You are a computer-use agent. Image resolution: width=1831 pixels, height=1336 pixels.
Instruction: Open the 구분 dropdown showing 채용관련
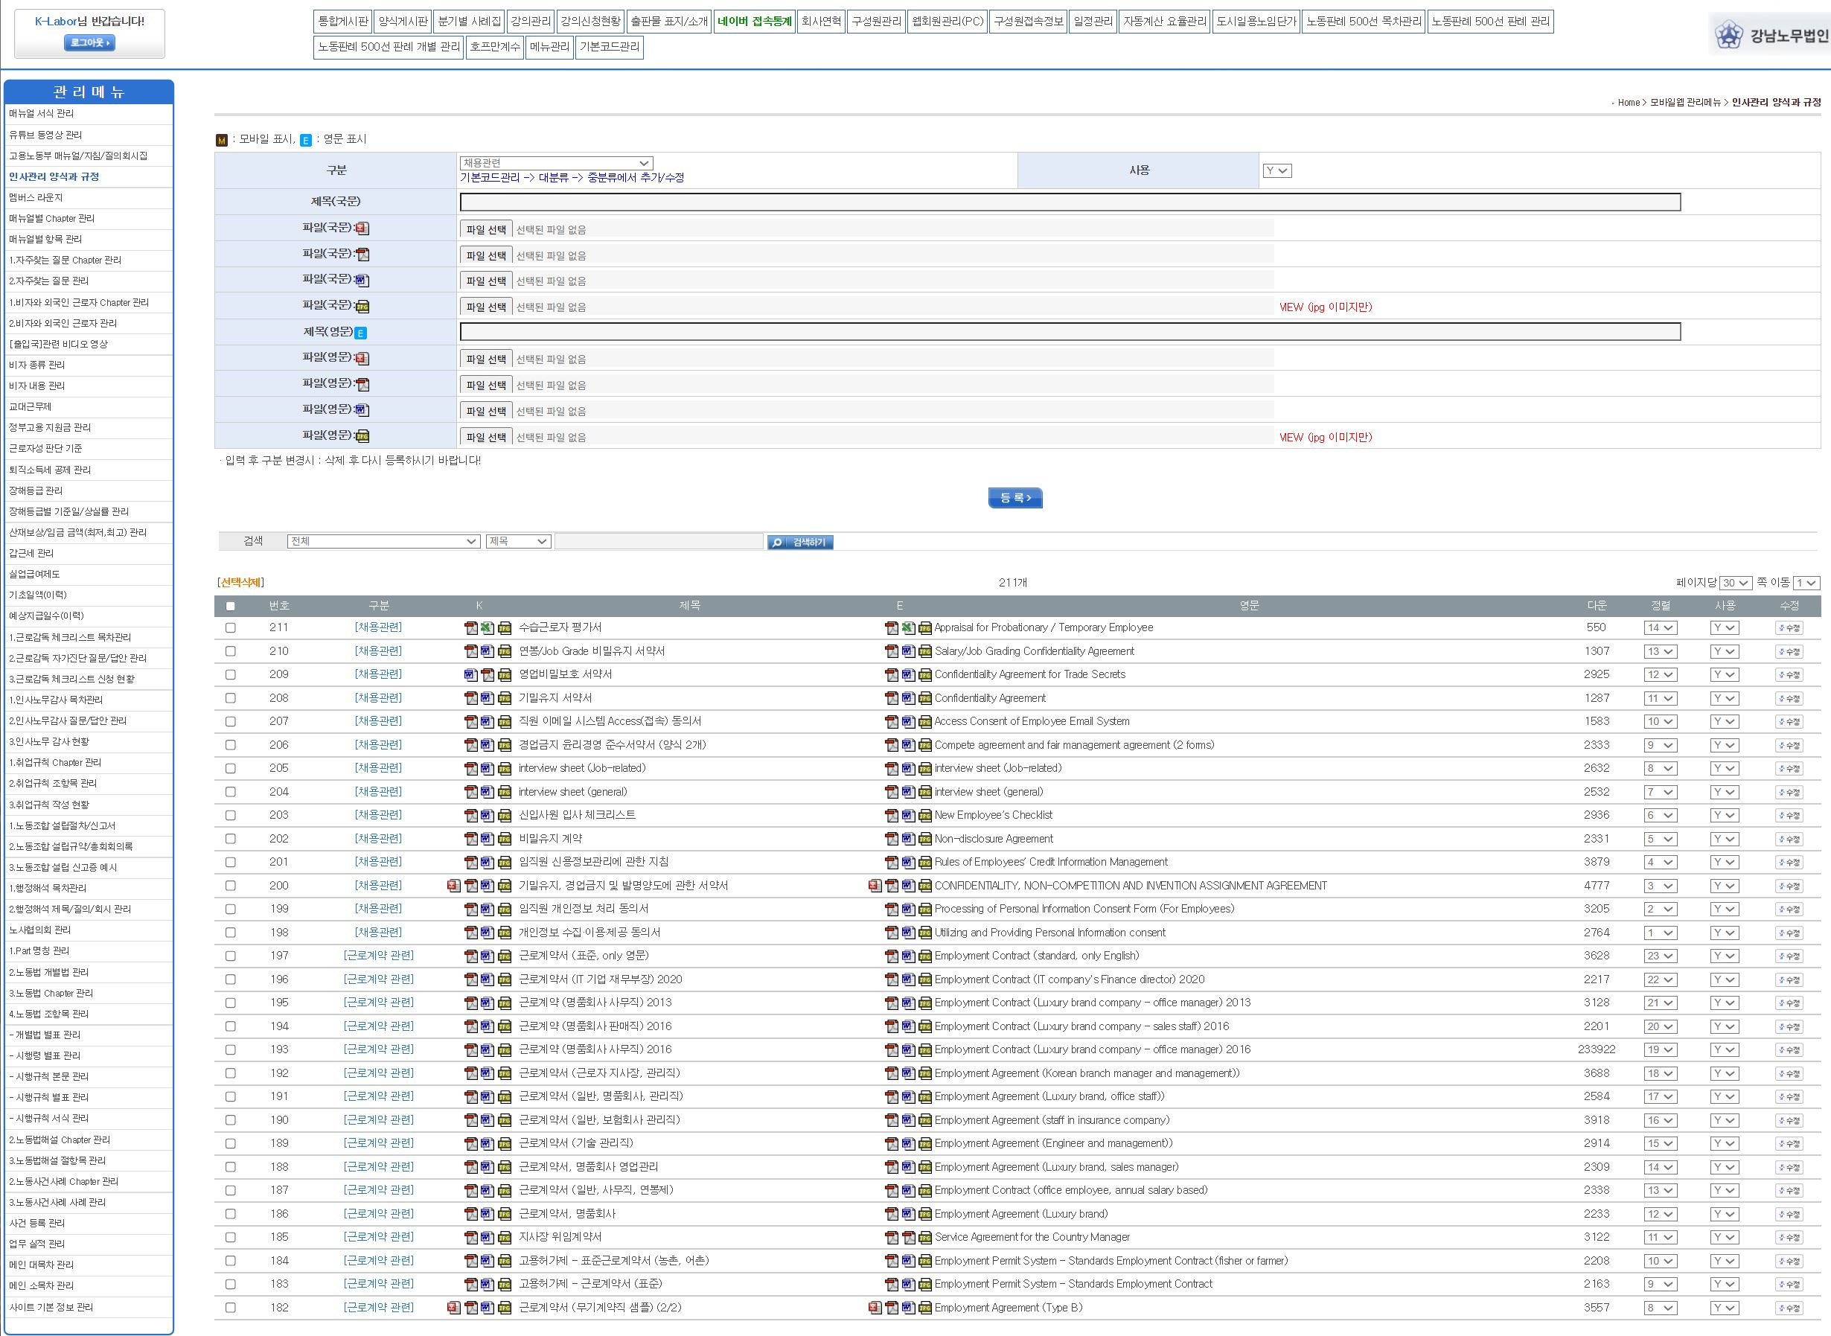click(555, 162)
